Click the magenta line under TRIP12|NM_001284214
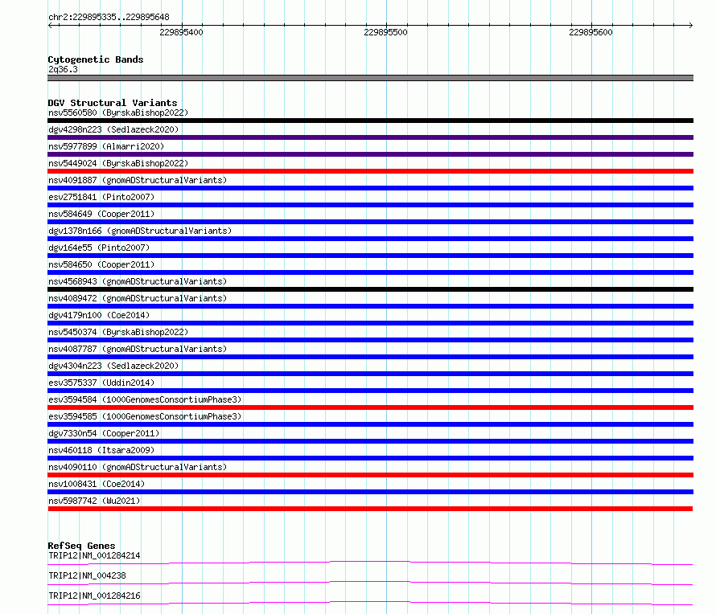 point(370,563)
